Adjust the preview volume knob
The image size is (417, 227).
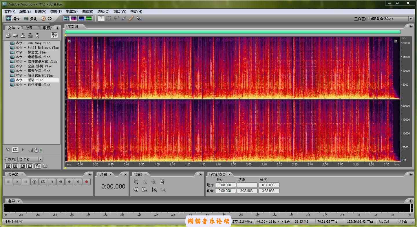tap(36, 150)
